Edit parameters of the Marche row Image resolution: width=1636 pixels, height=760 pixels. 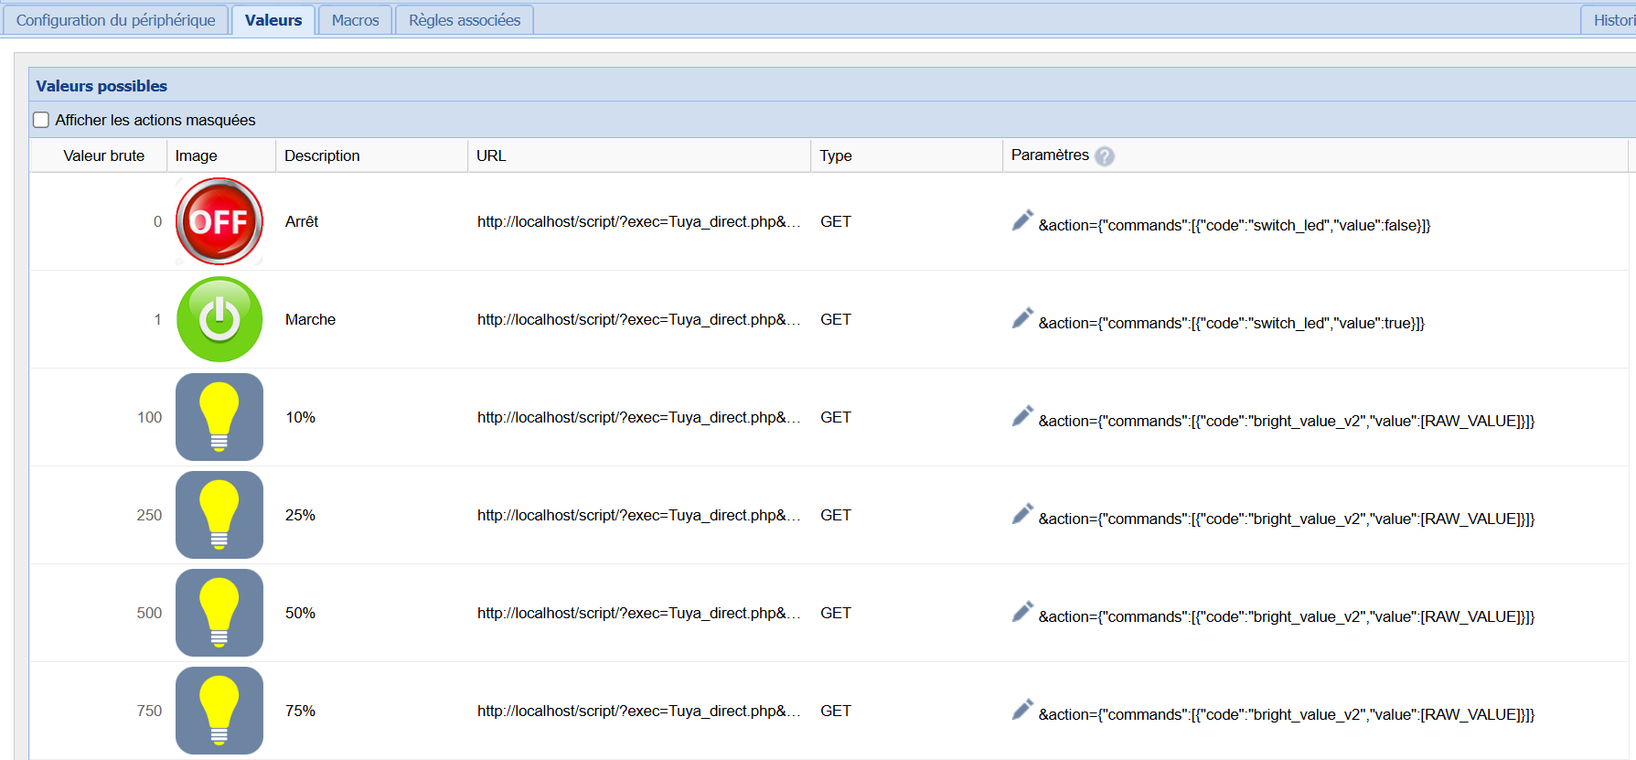click(1022, 319)
